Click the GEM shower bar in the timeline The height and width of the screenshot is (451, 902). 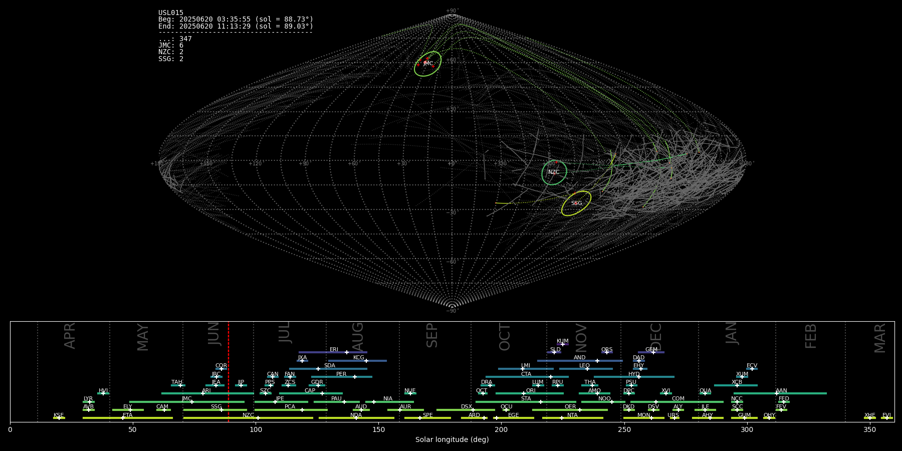click(x=651, y=352)
